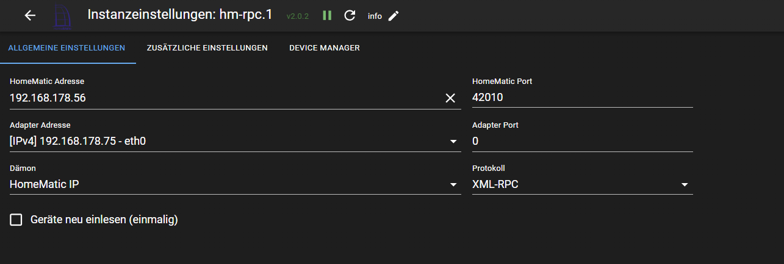Click the v2.0.2 version label
The width and height of the screenshot is (784, 264).
[x=298, y=16]
